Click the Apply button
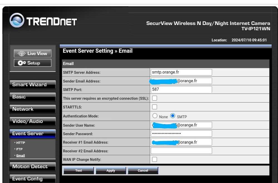 pos(111,171)
